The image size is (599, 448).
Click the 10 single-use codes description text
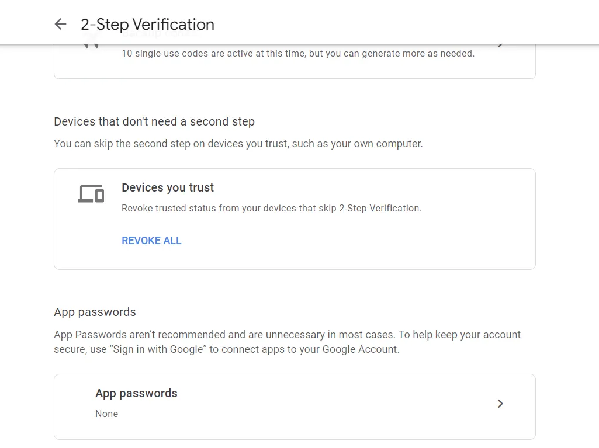298,54
